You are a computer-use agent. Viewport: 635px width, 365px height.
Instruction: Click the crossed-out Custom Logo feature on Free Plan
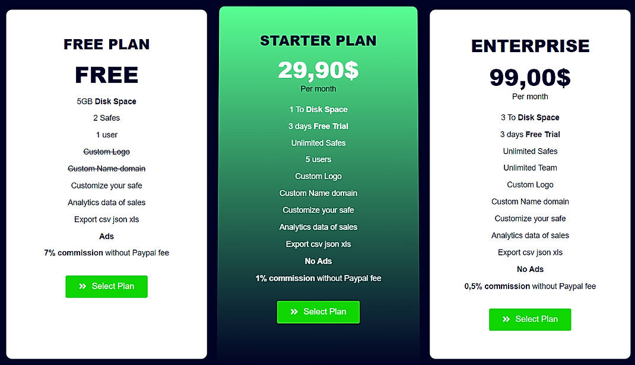pyautogui.click(x=106, y=152)
